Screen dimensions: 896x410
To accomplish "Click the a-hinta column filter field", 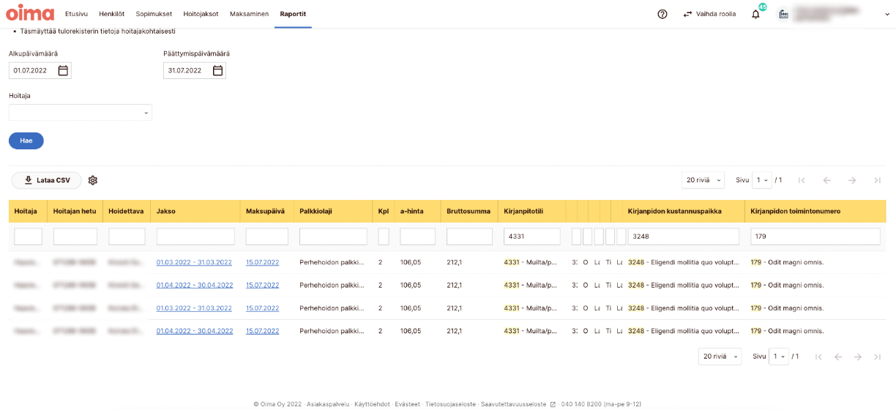I will click(418, 236).
